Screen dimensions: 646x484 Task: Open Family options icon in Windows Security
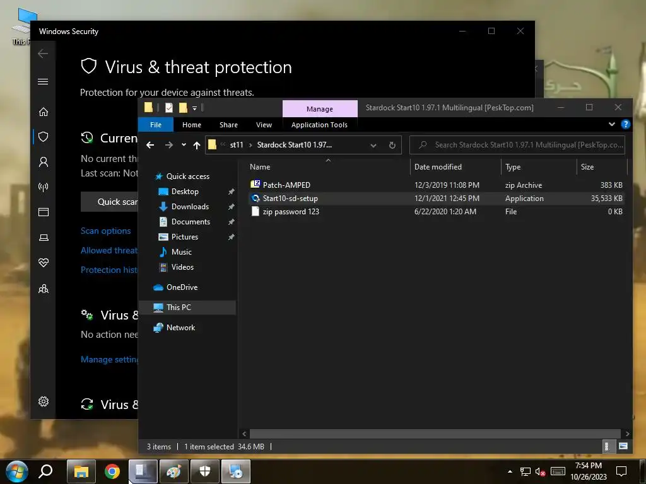pos(44,289)
